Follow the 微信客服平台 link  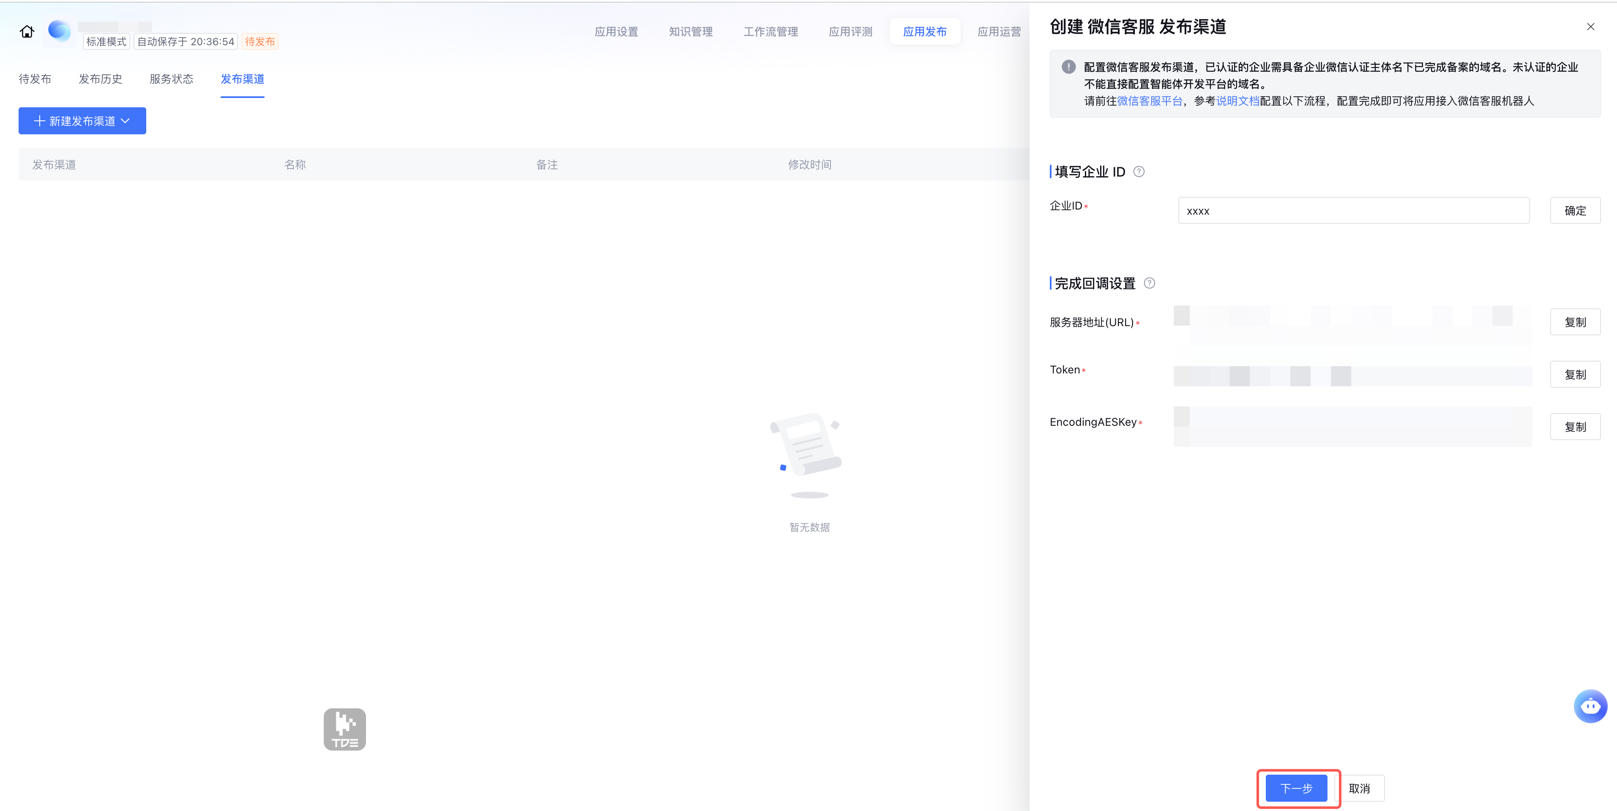(x=1149, y=101)
